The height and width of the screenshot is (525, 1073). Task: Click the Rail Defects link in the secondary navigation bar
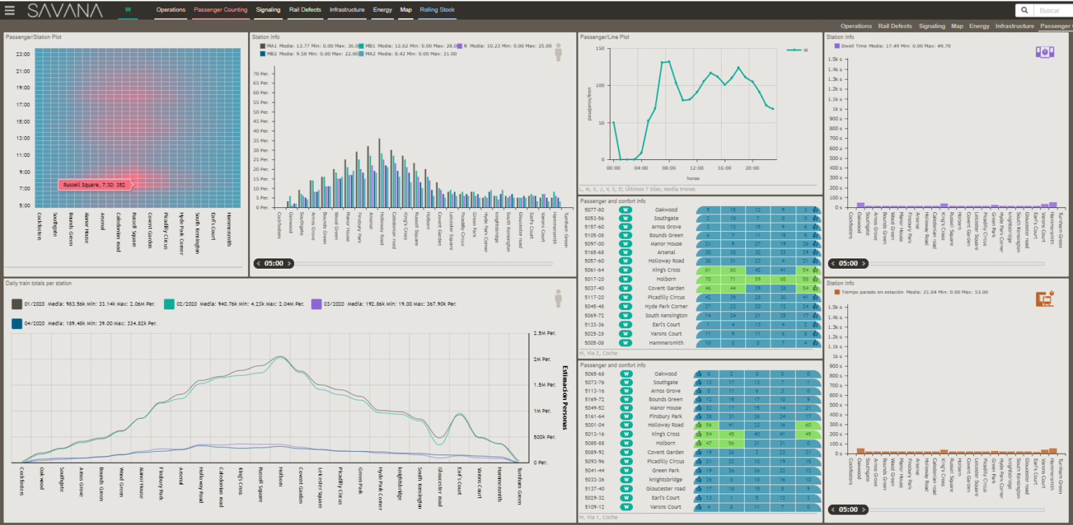pos(895,26)
